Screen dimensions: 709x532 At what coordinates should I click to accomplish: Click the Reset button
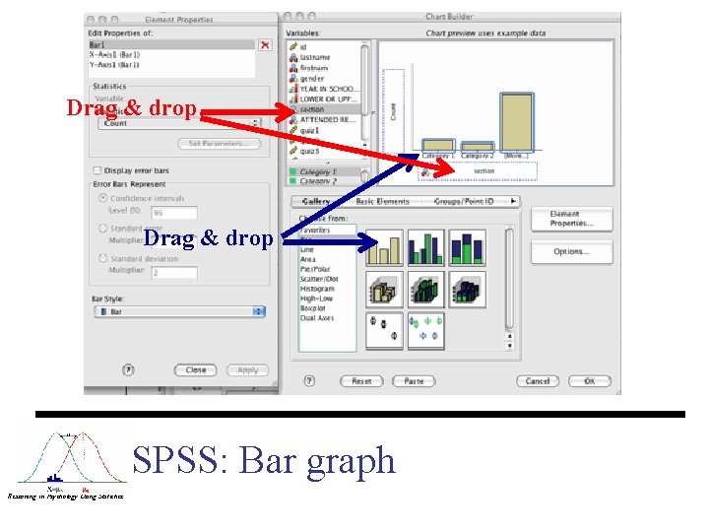[361, 381]
